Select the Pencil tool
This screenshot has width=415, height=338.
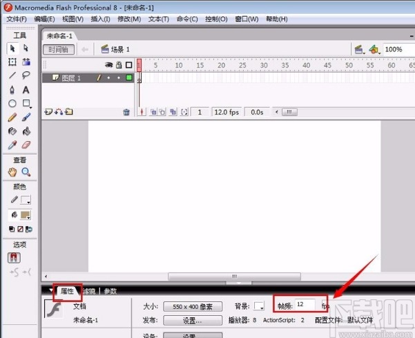click(12, 118)
